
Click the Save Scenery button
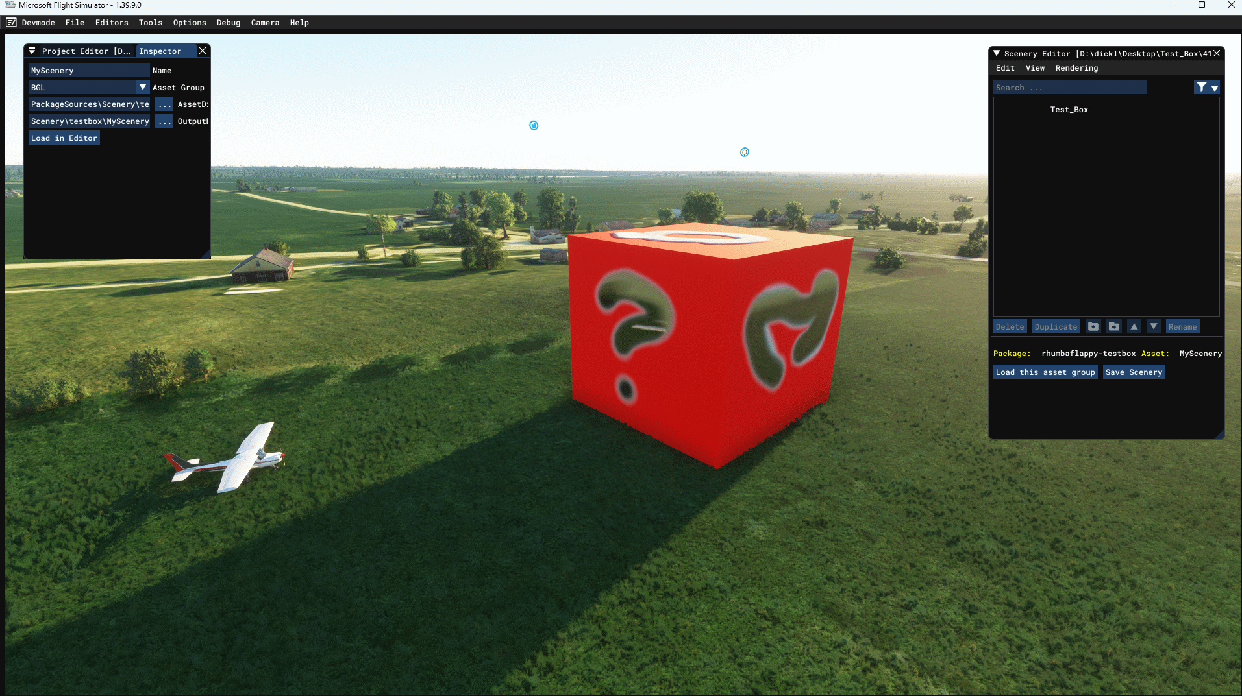(x=1134, y=372)
